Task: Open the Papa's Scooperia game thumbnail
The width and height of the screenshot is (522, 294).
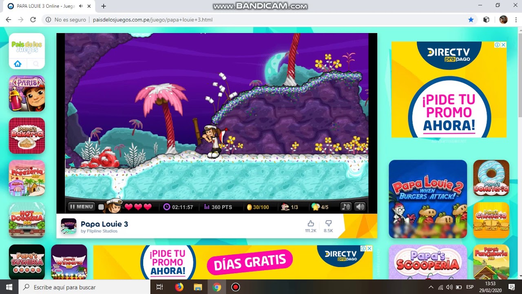Action: (428, 262)
